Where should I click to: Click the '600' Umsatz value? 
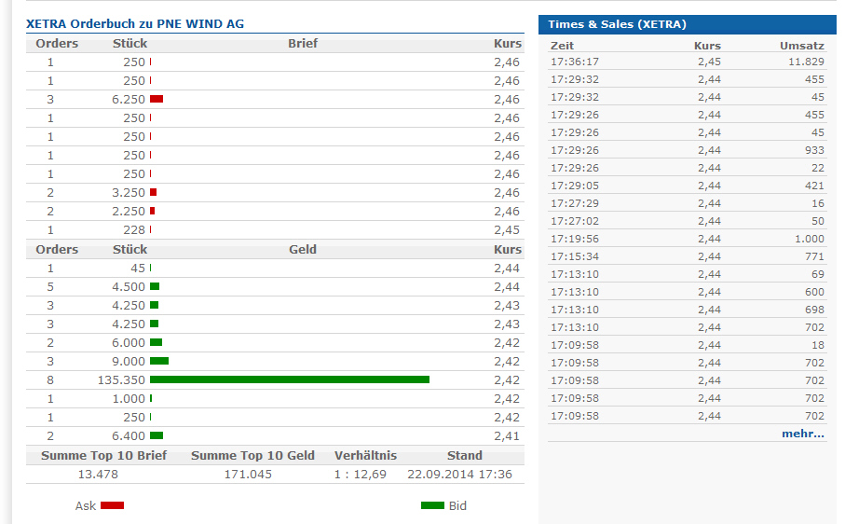click(x=815, y=292)
